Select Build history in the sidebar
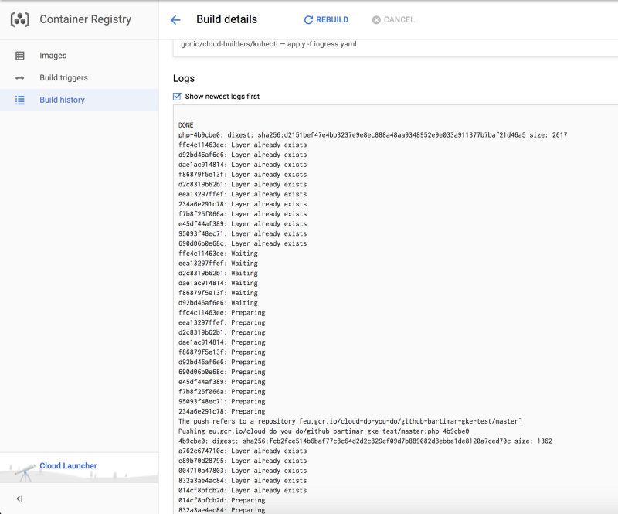The height and width of the screenshot is (514, 618). [80, 100]
